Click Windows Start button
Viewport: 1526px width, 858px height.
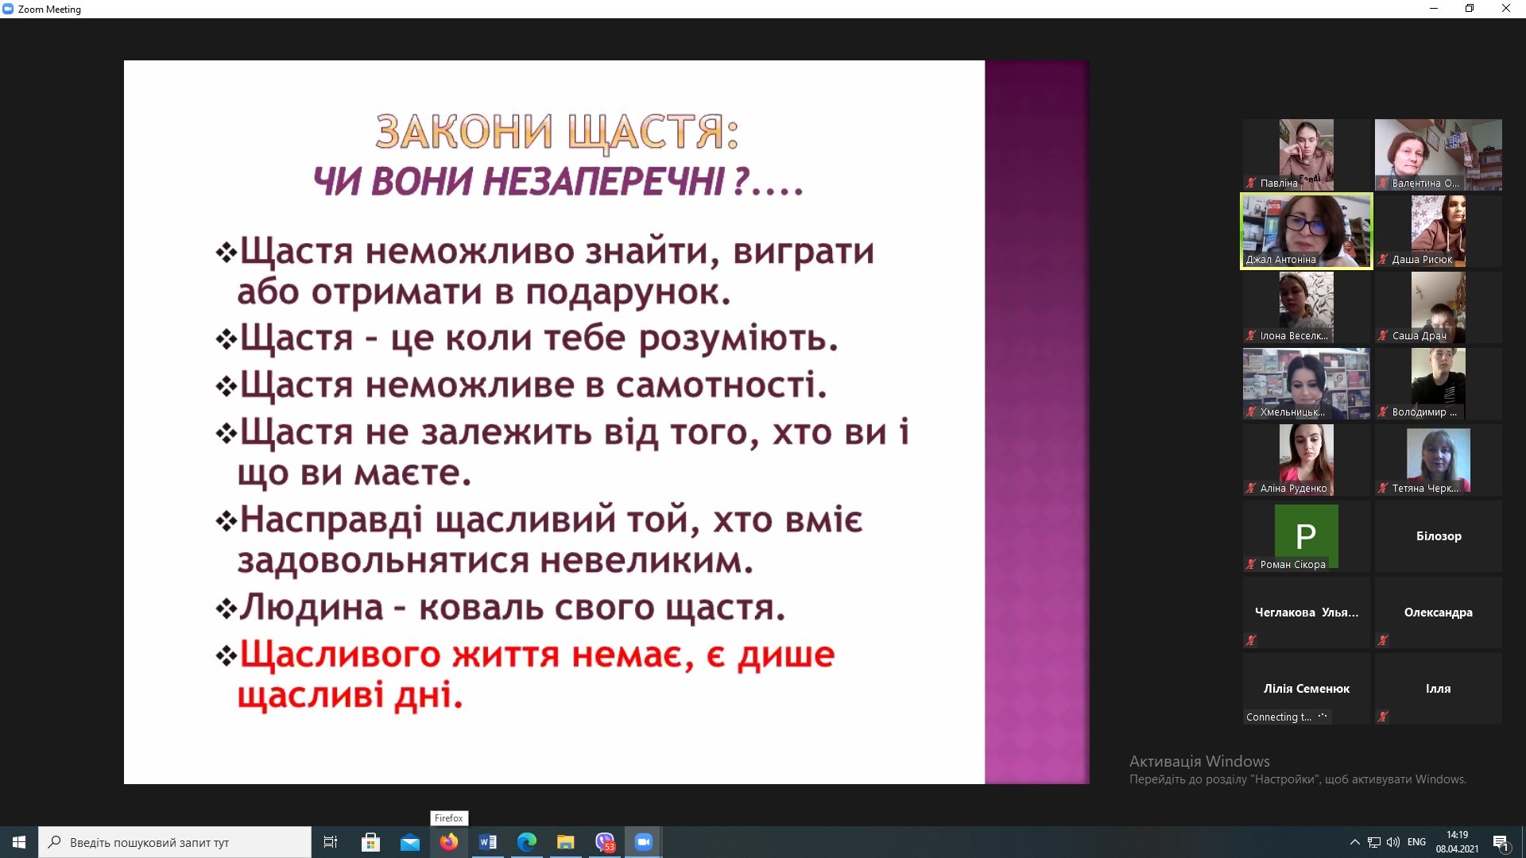(19, 842)
